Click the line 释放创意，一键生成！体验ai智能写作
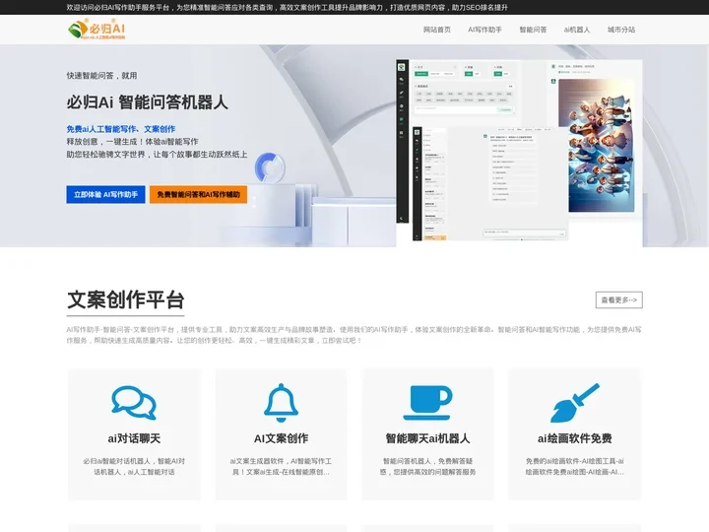This screenshot has width=709, height=532. click(133, 142)
